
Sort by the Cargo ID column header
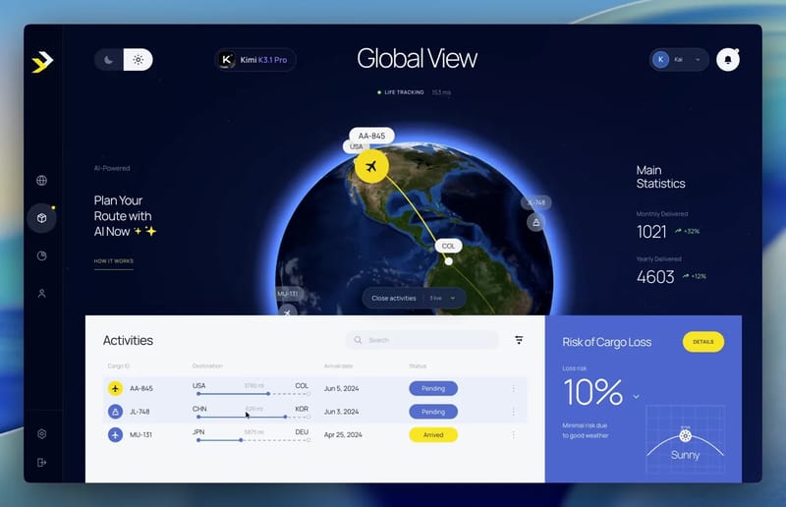pos(119,366)
